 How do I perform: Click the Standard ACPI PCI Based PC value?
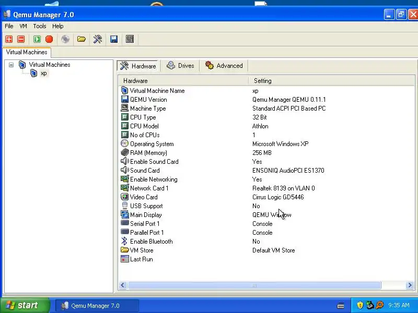[289, 109]
